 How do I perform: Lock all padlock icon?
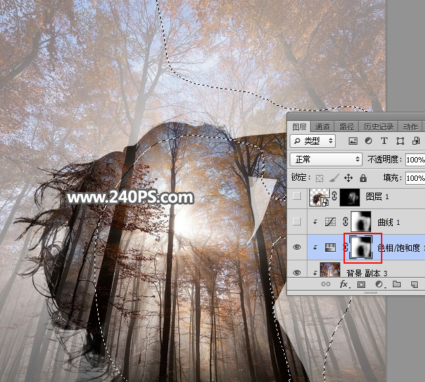pyautogui.click(x=363, y=178)
